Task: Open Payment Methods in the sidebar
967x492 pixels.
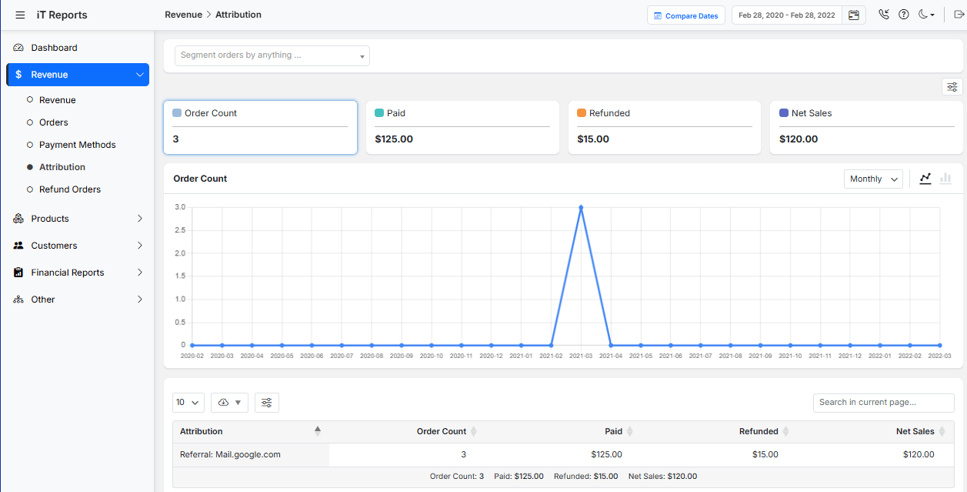Action: coord(77,145)
